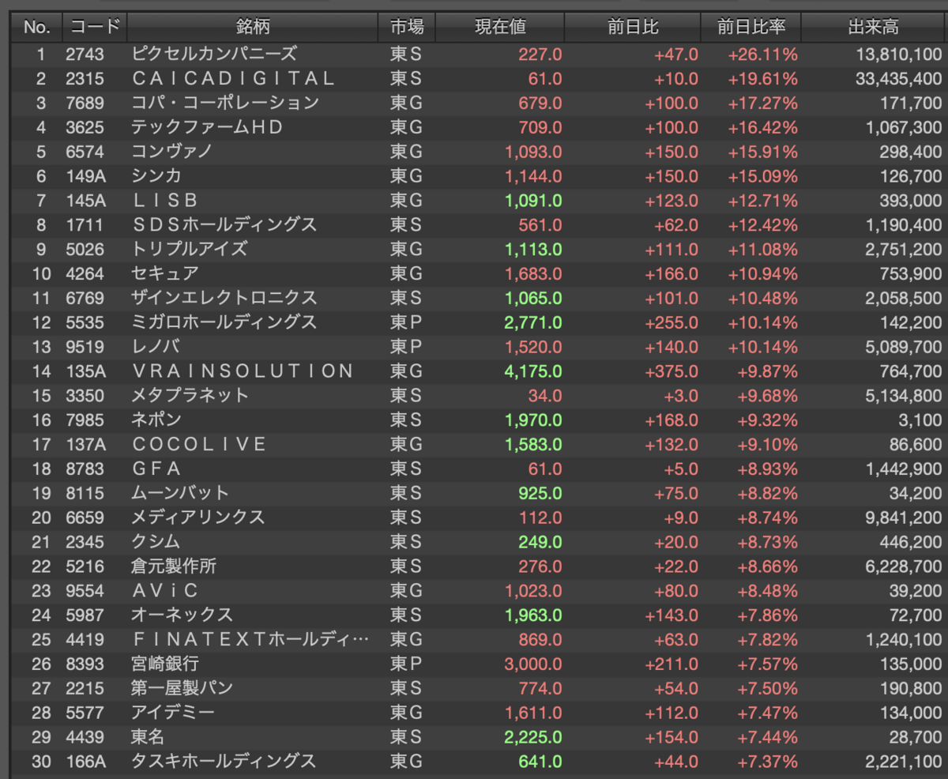The width and height of the screenshot is (948, 779).
Task: Select ピクセルカンパニーズ stock name
Action: (x=214, y=54)
